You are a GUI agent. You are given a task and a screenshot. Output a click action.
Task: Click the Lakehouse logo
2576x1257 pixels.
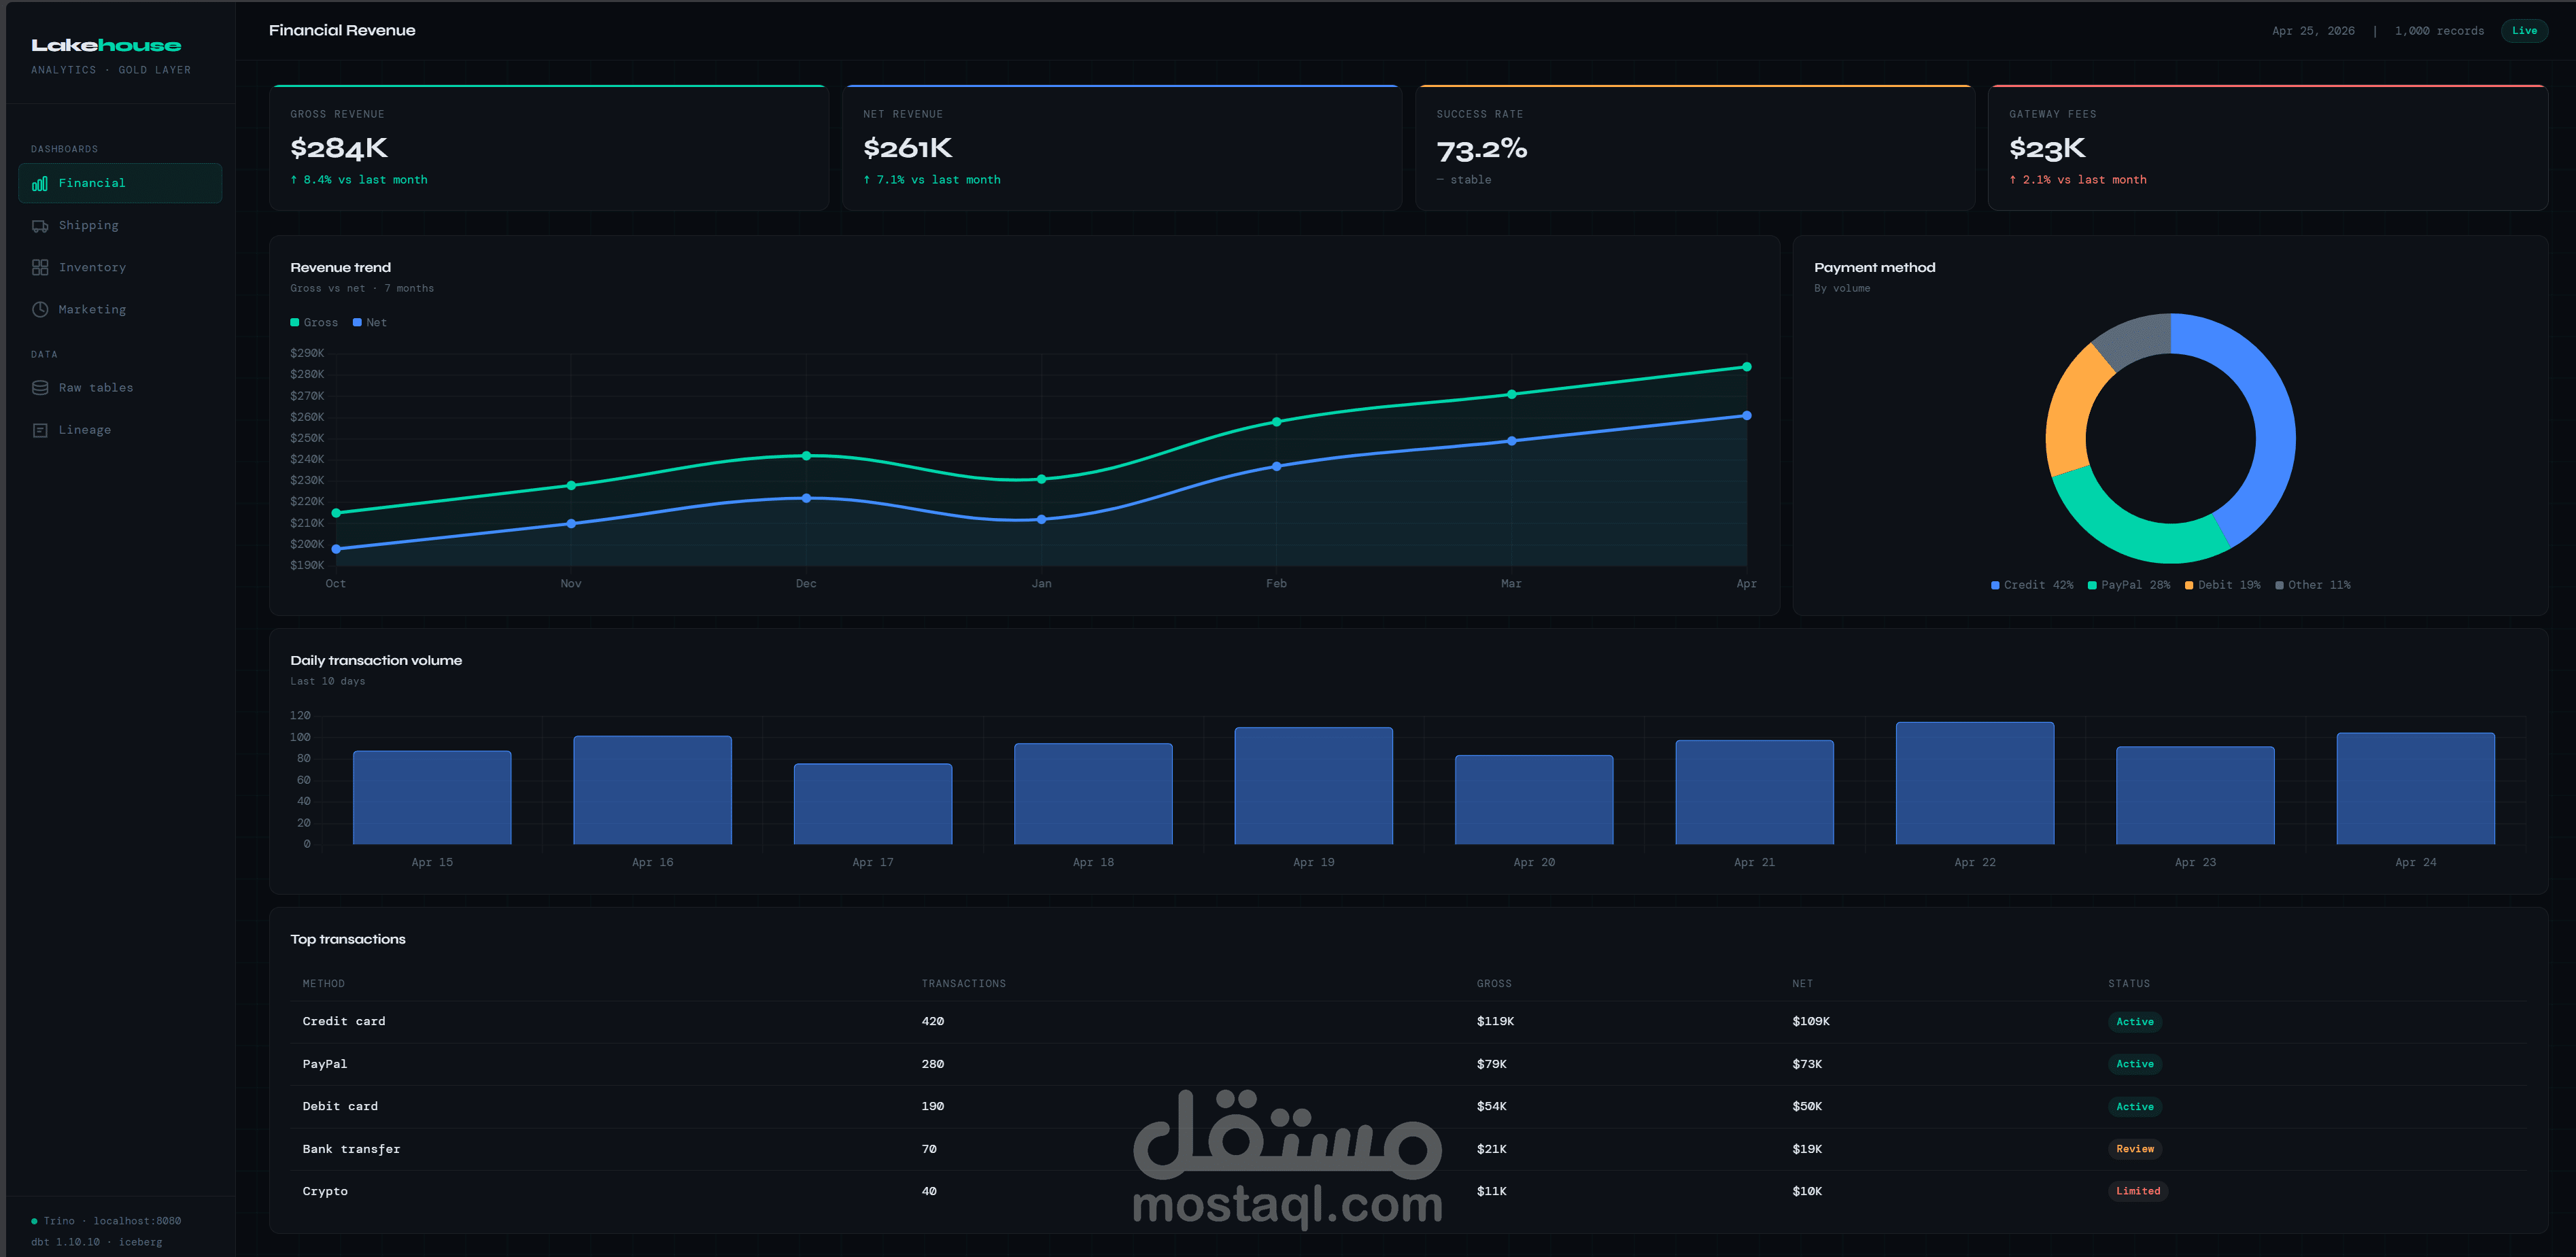pos(106,45)
